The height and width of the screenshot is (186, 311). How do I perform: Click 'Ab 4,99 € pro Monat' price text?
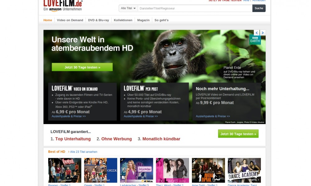[143, 112]
